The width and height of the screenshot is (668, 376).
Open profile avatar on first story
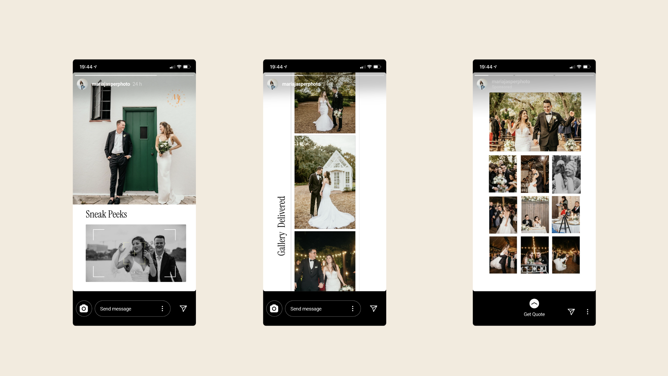pos(82,84)
